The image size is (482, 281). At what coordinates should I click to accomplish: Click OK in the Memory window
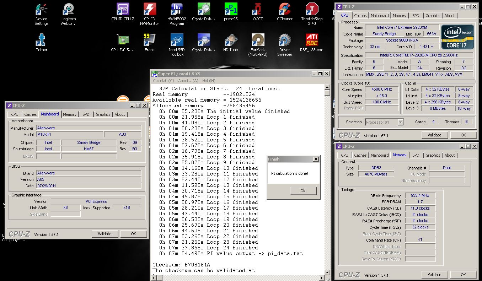point(463,275)
